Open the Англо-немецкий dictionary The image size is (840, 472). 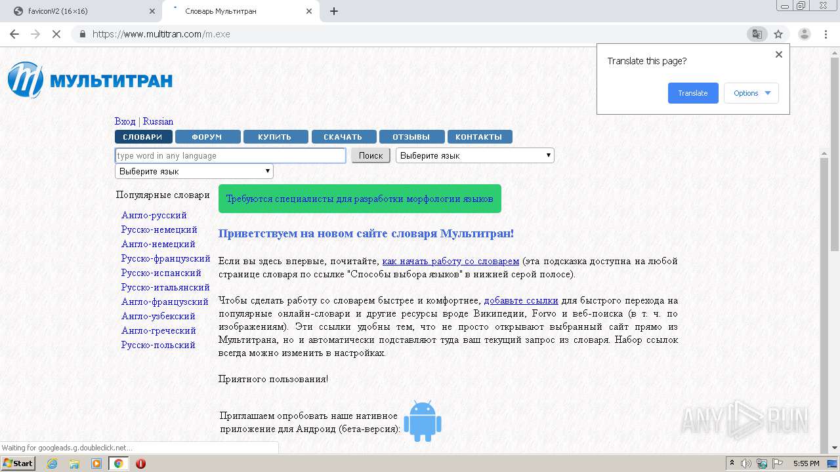tap(158, 244)
